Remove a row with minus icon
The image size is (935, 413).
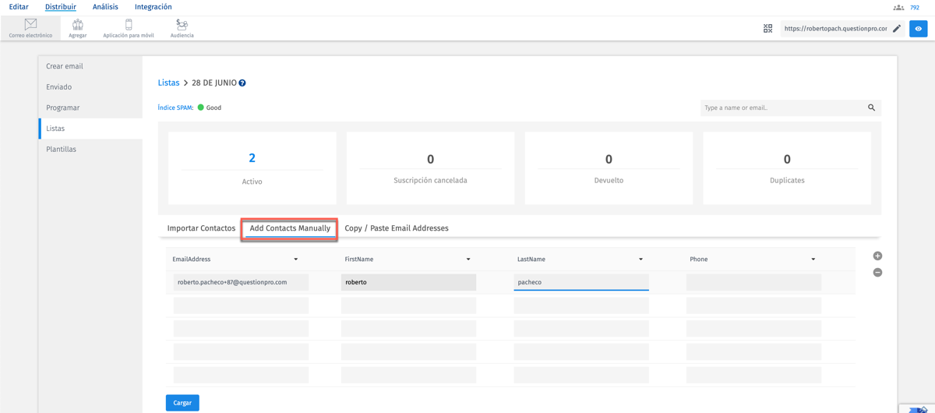(877, 273)
